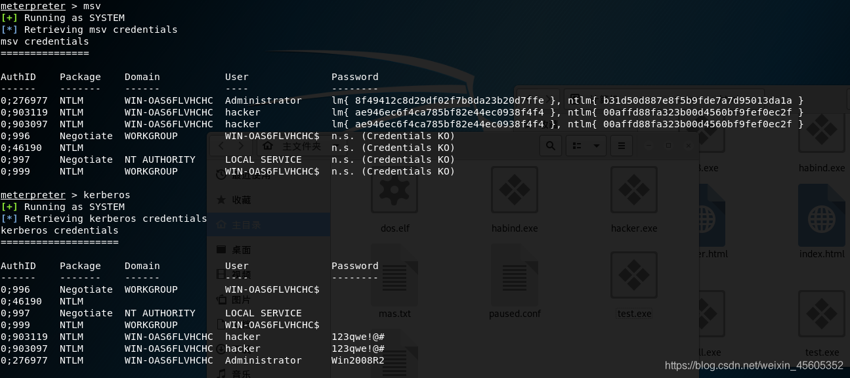Open the hamburger menu in file manager

622,145
